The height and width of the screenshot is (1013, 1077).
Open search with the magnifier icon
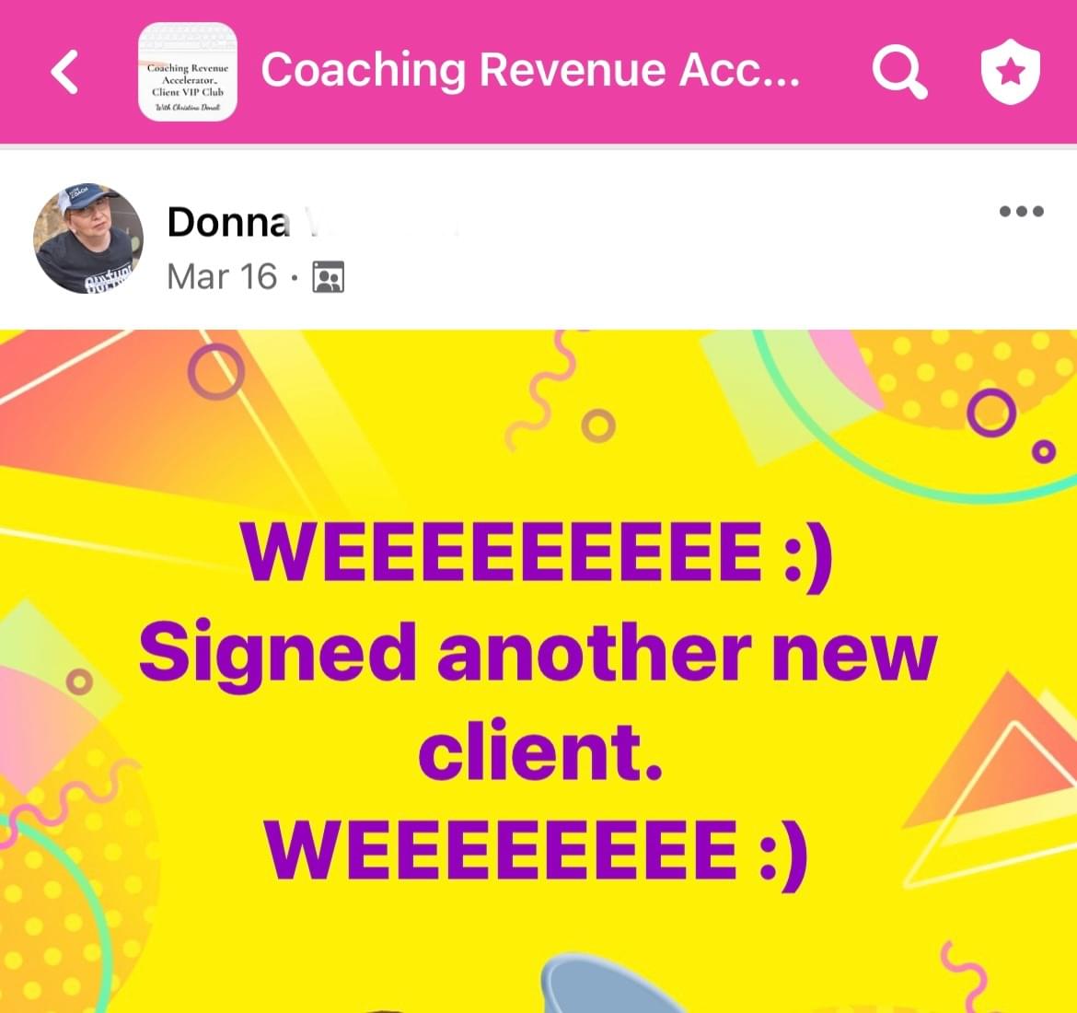tap(899, 72)
